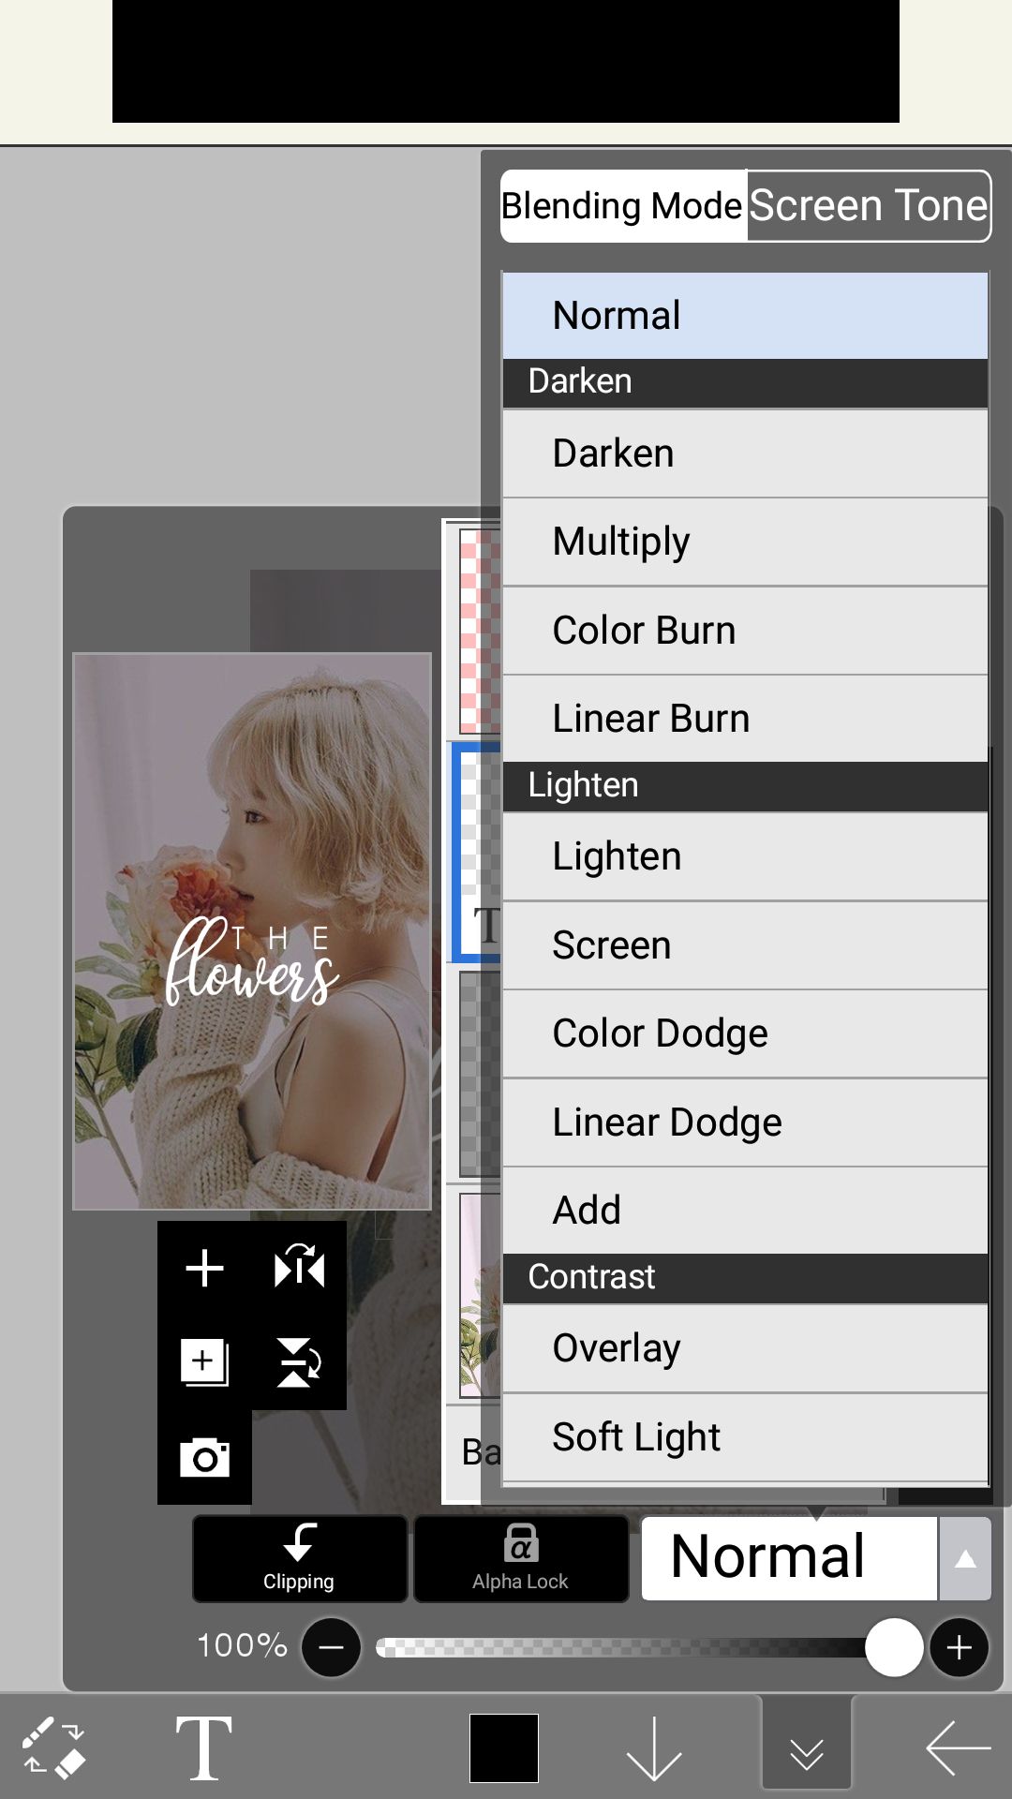Tap the flip layer horizontally icon
This screenshot has width=1012, height=1799.
299,1268
